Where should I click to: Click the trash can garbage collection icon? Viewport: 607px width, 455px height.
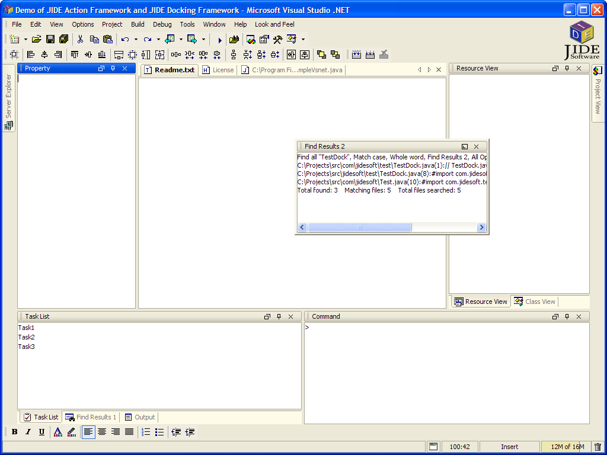[598, 447]
